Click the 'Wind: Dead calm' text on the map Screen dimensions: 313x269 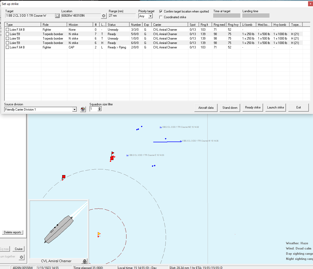click(x=298, y=248)
